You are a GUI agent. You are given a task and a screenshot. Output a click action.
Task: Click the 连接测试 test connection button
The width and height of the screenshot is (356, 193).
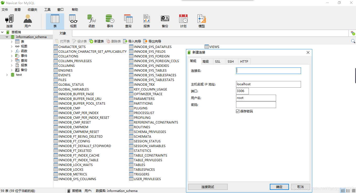click(x=208, y=187)
